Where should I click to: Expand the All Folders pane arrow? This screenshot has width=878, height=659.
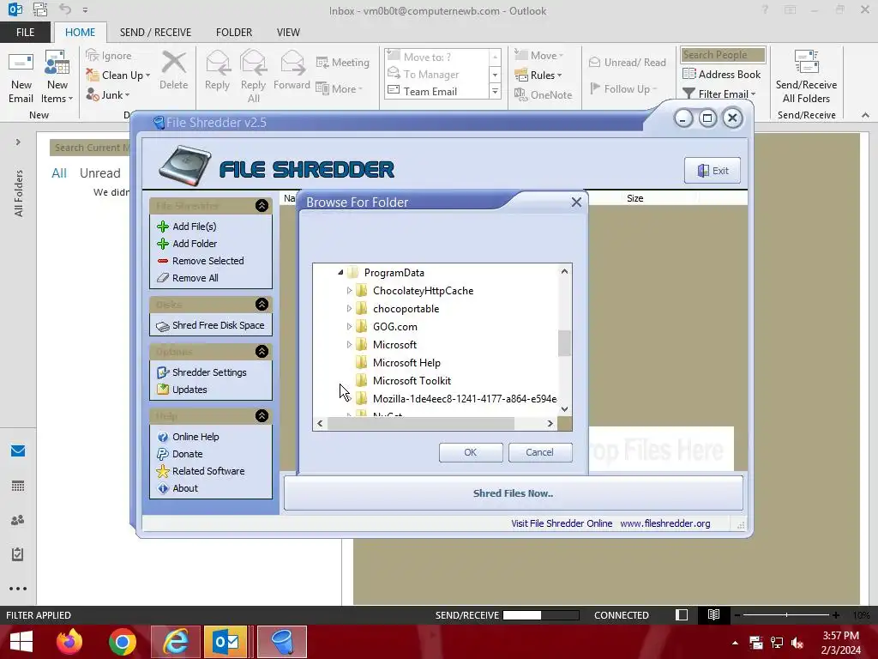18,142
